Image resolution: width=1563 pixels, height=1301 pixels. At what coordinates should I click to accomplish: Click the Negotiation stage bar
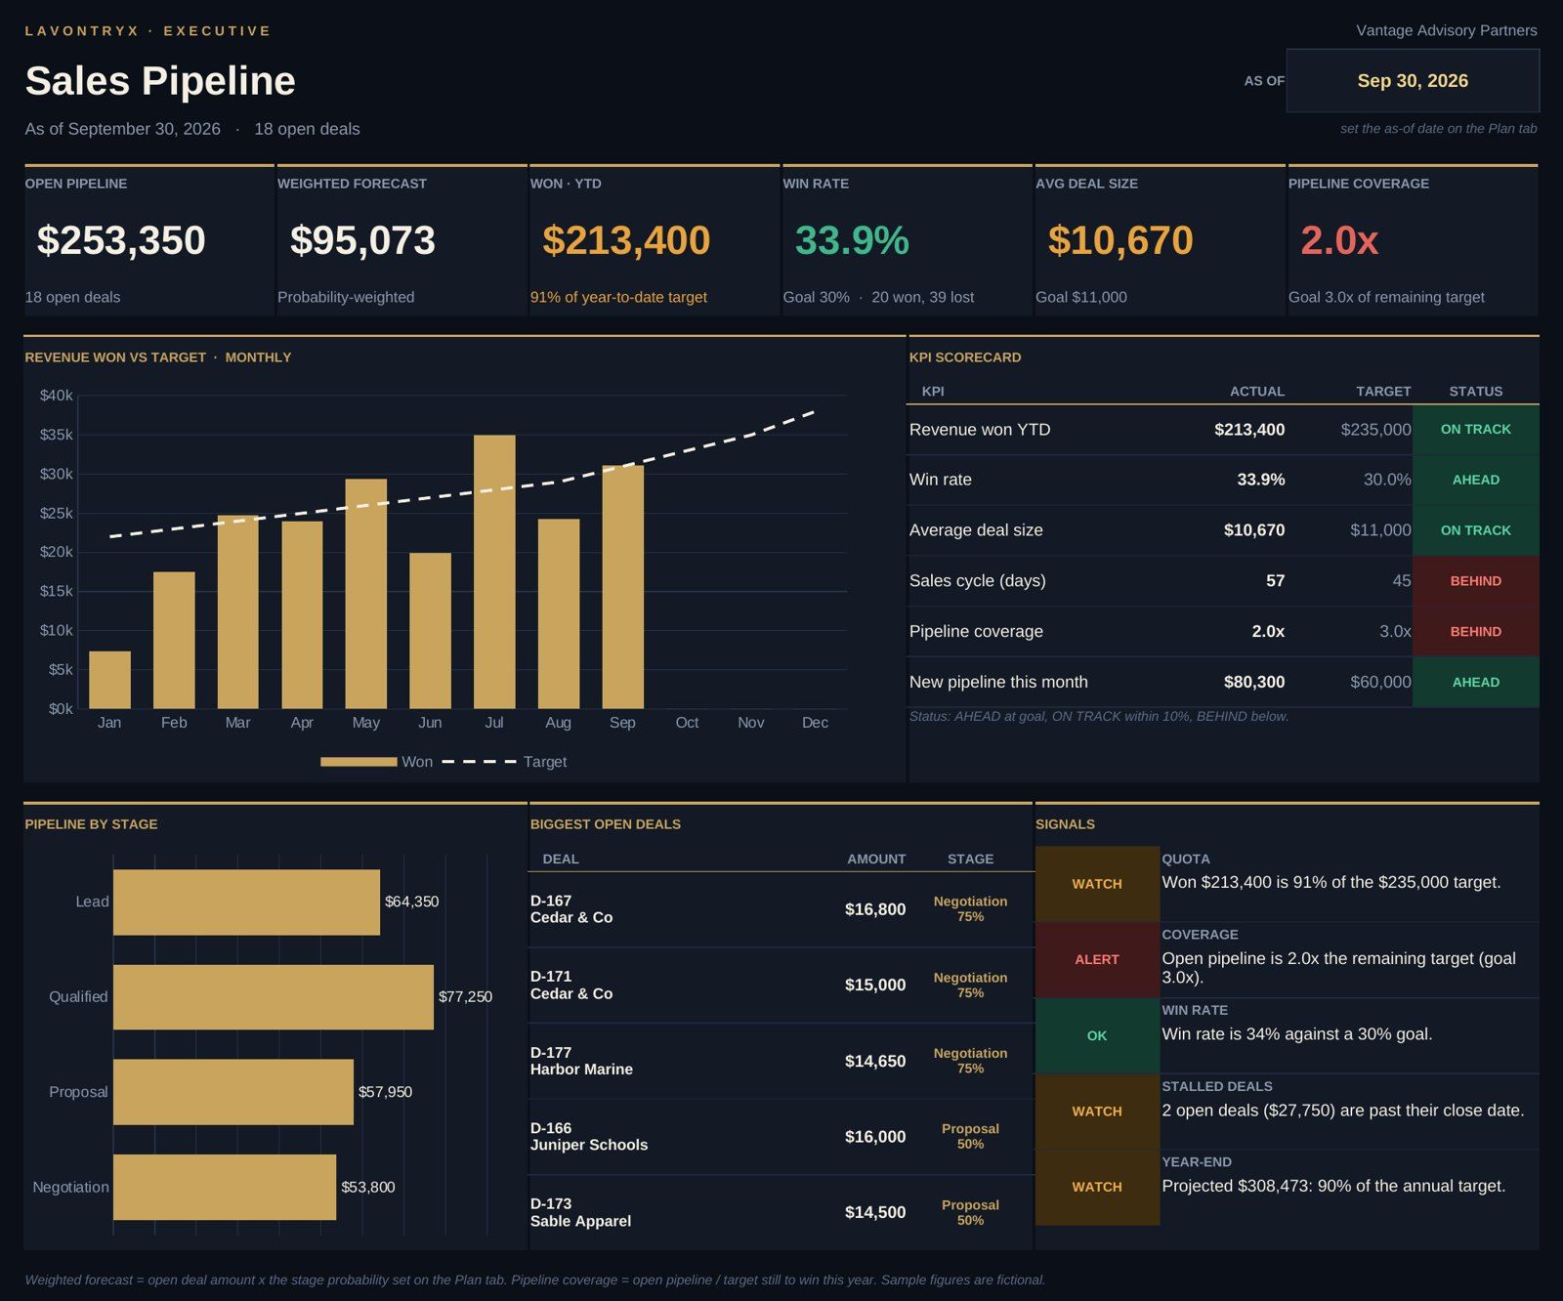[225, 1188]
